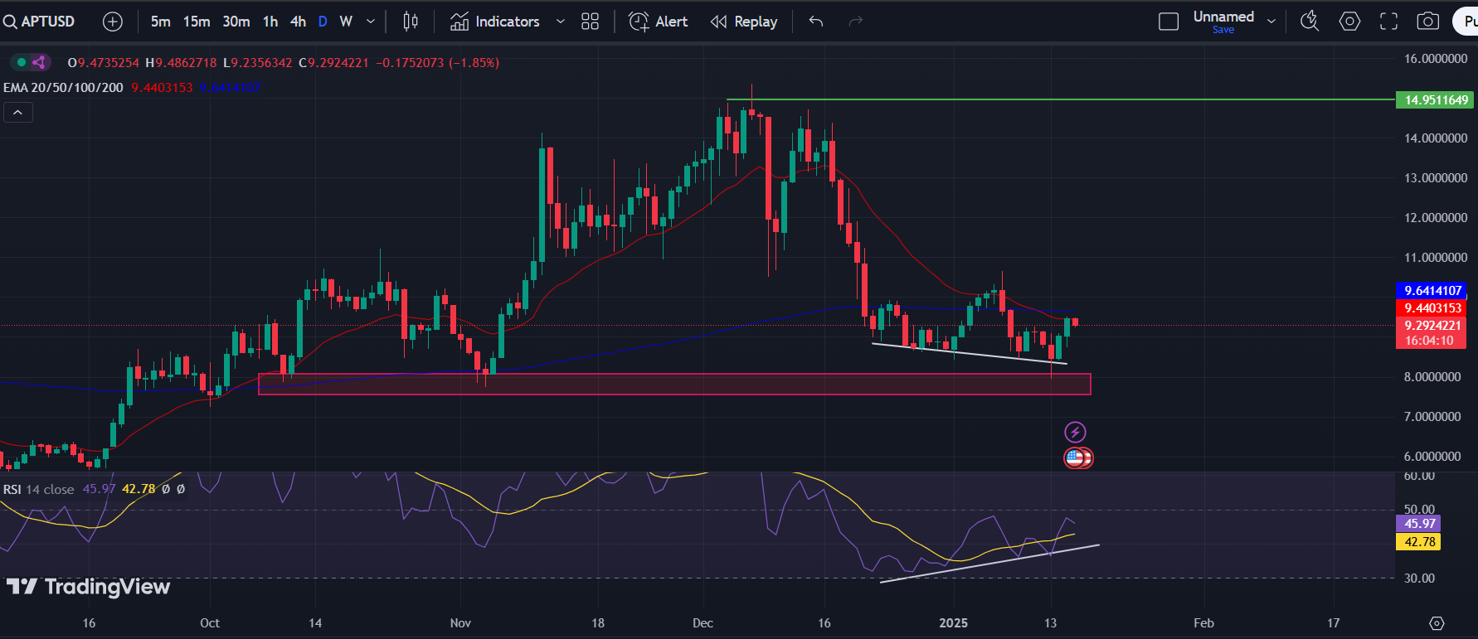Take a chart snapshot with camera icon

pos(1427,22)
